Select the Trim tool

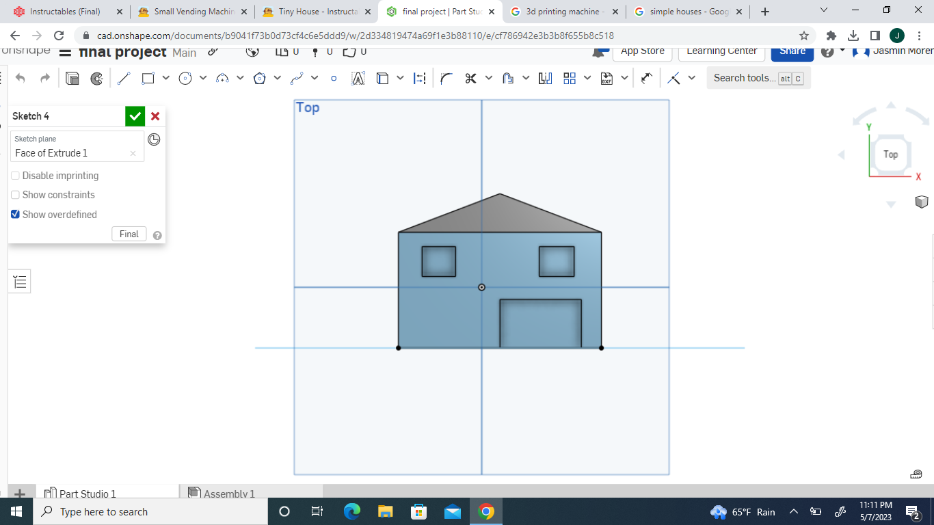tap(471, 77)
